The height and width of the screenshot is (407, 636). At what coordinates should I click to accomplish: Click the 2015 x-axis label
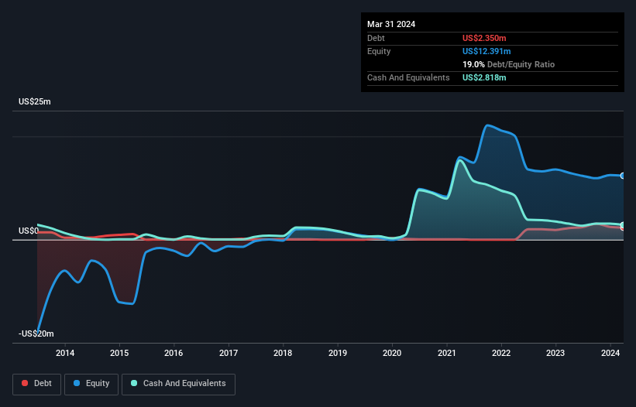click(x=119, y=353)
